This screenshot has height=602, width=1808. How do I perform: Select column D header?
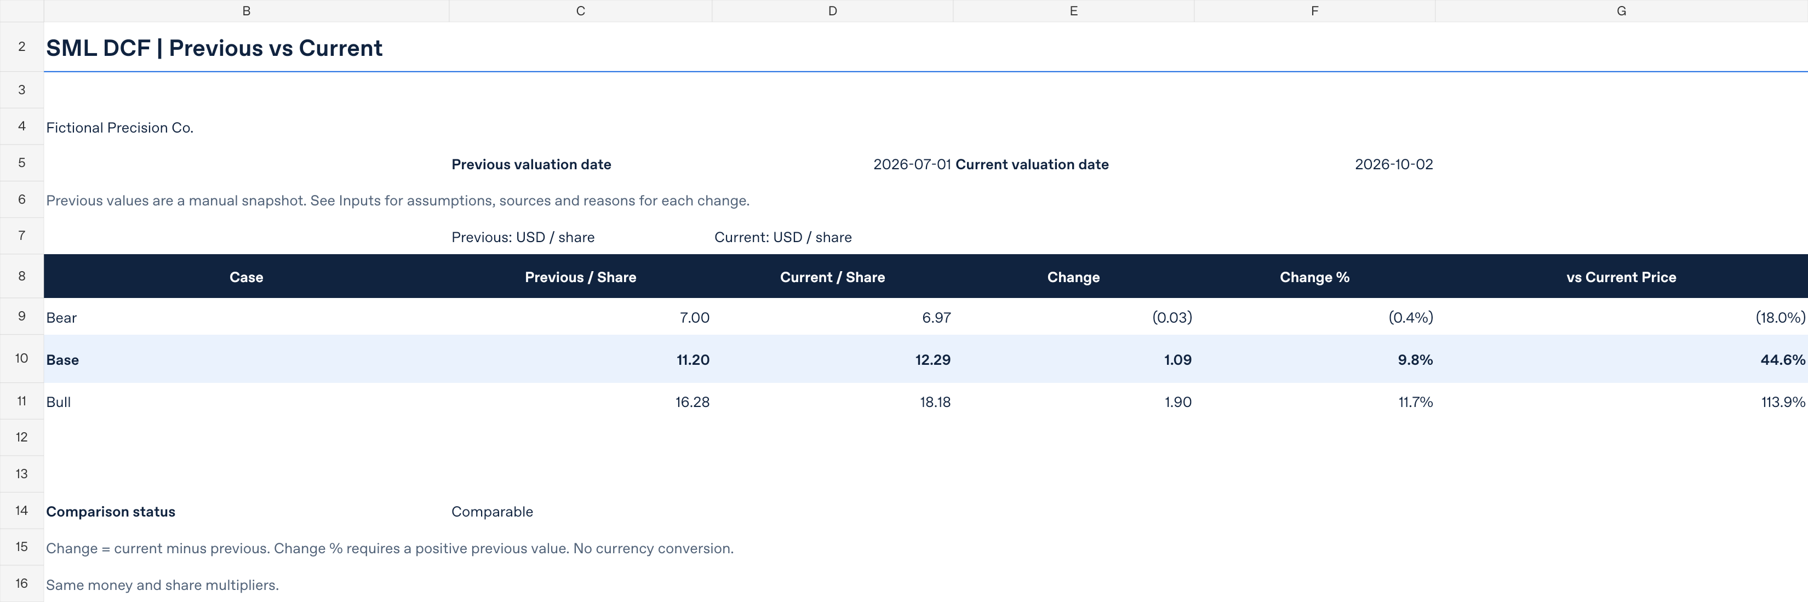(832, 10)
